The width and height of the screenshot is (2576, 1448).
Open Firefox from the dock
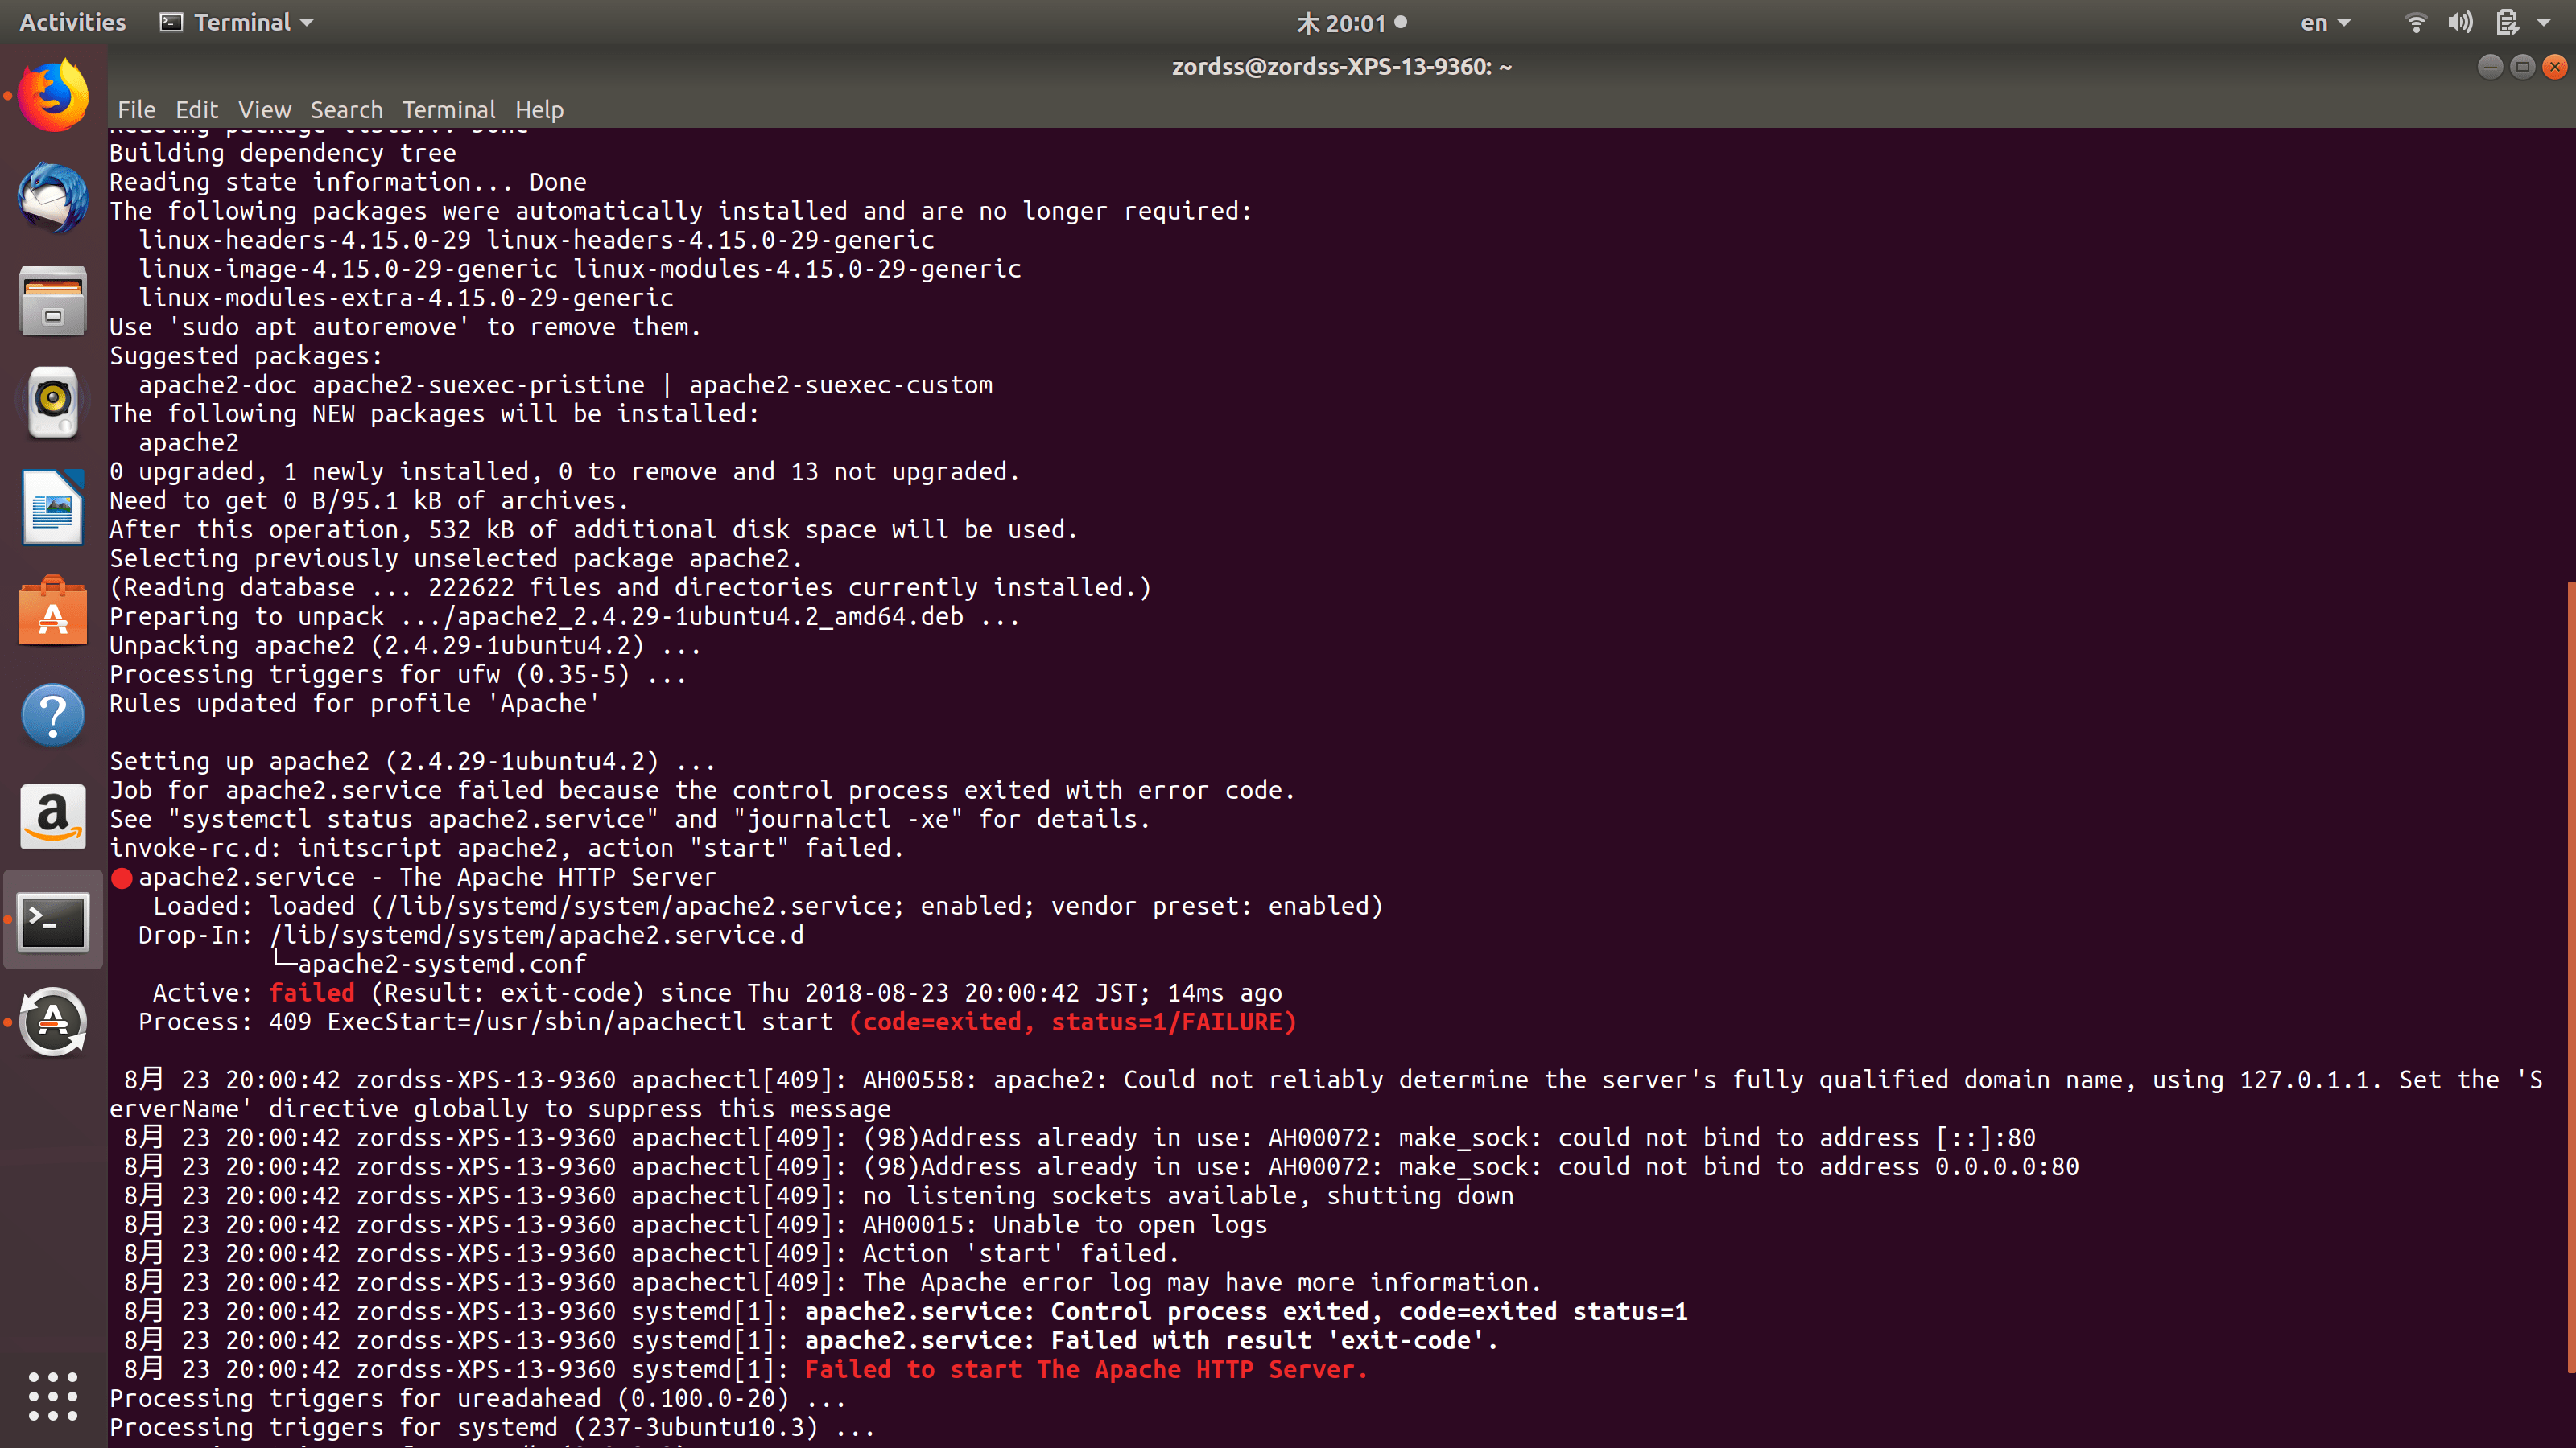(53, 95)
